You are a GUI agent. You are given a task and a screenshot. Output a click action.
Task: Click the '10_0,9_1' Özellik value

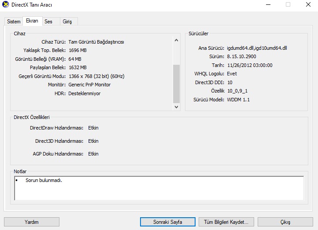coord(237,91)
